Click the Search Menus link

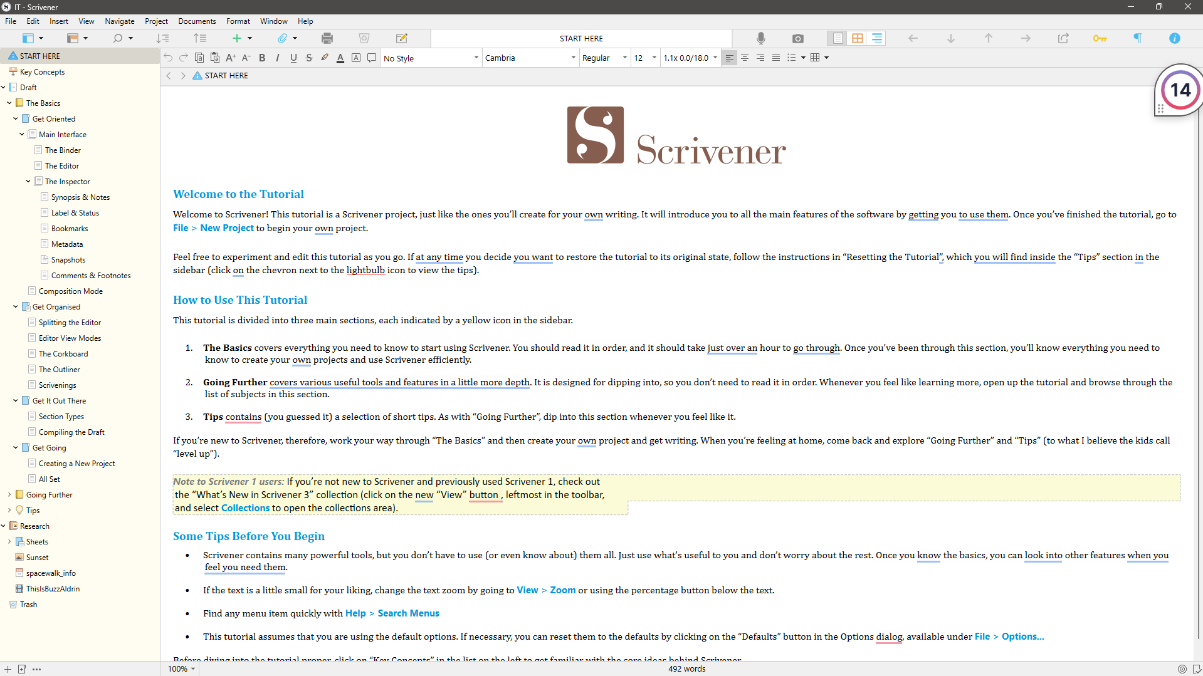tap(408, 613)
